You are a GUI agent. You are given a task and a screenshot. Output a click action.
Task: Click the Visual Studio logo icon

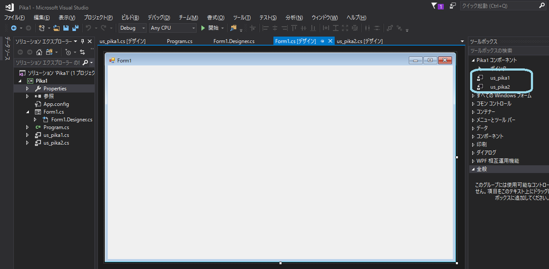click(x=10, y=6)
